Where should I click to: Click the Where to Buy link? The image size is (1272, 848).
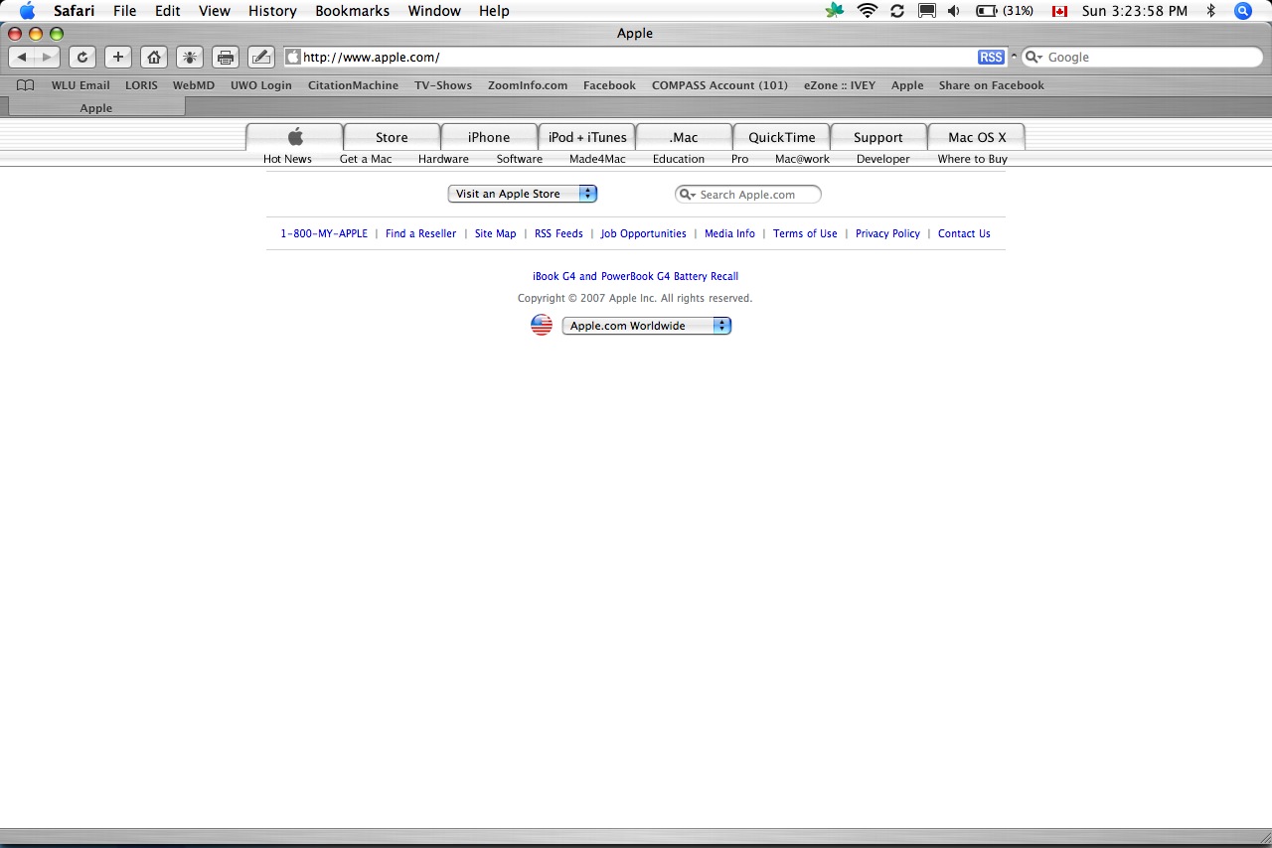972,159
